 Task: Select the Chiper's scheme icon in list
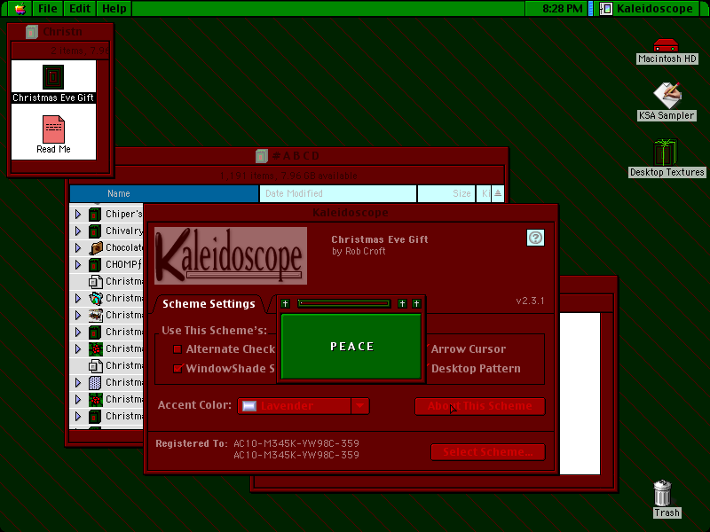pos(95,214)
